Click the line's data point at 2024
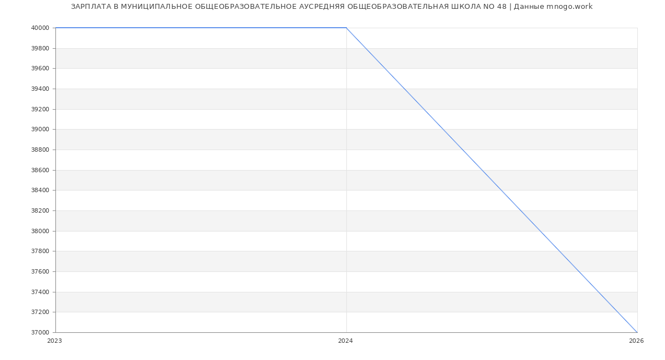This screenshot has height=360, width=665. coord(346,28)
